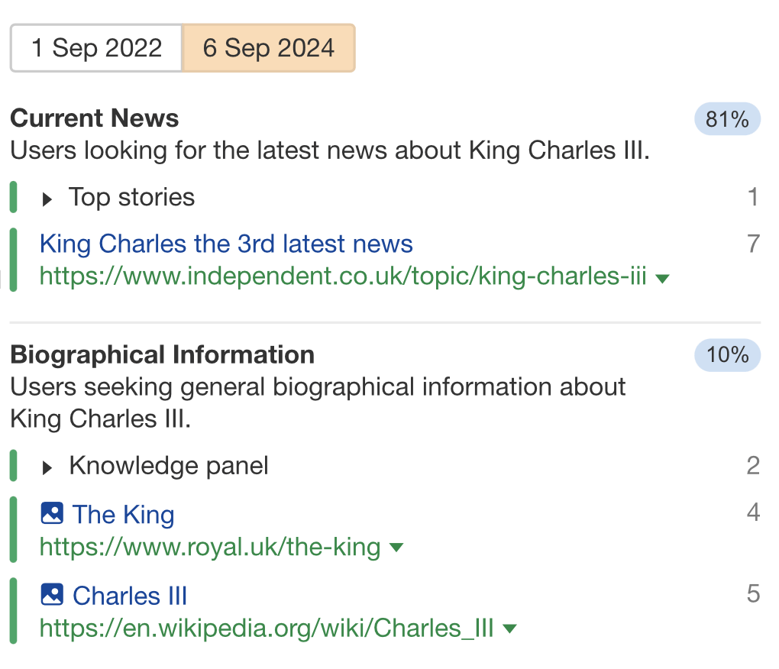
Task: Click position number 7 for the Independent result
Action: pos(753,243)
